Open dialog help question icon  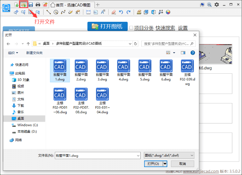pos(193,53)
